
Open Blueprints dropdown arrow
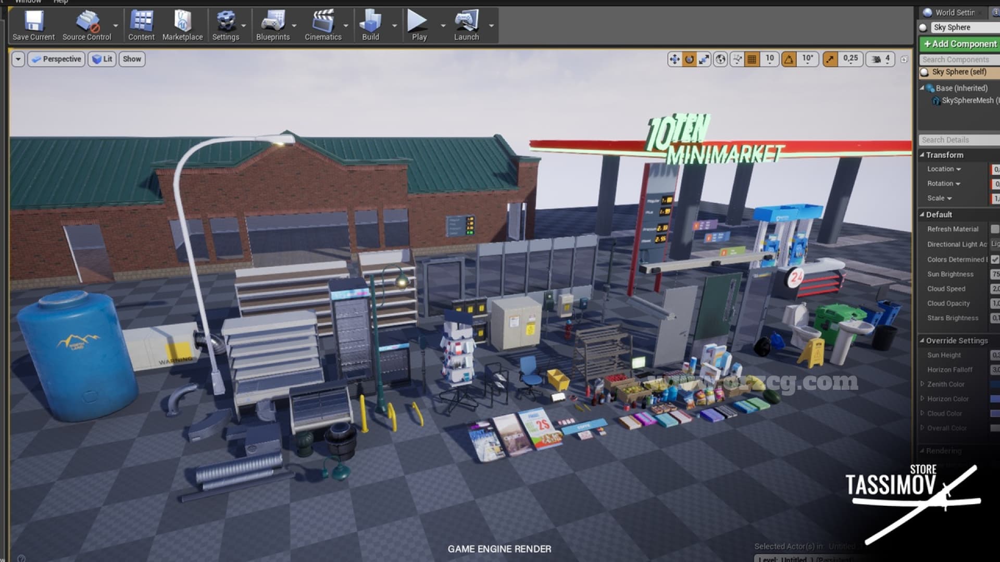pos(294,25)
